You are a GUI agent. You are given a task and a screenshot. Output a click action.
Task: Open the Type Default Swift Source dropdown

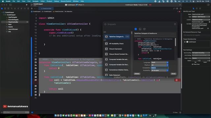click(201, 17)
